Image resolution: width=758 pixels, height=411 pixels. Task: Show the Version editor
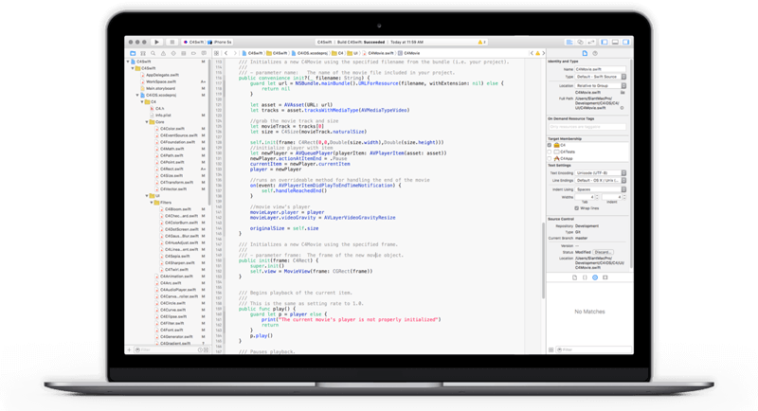pos(590,42)
